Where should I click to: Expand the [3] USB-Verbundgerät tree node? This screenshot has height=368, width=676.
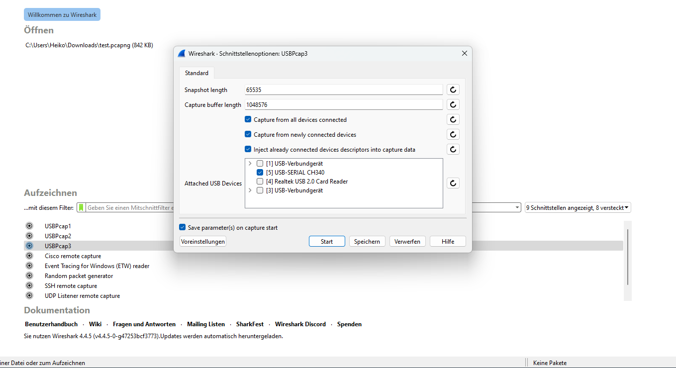250,190
